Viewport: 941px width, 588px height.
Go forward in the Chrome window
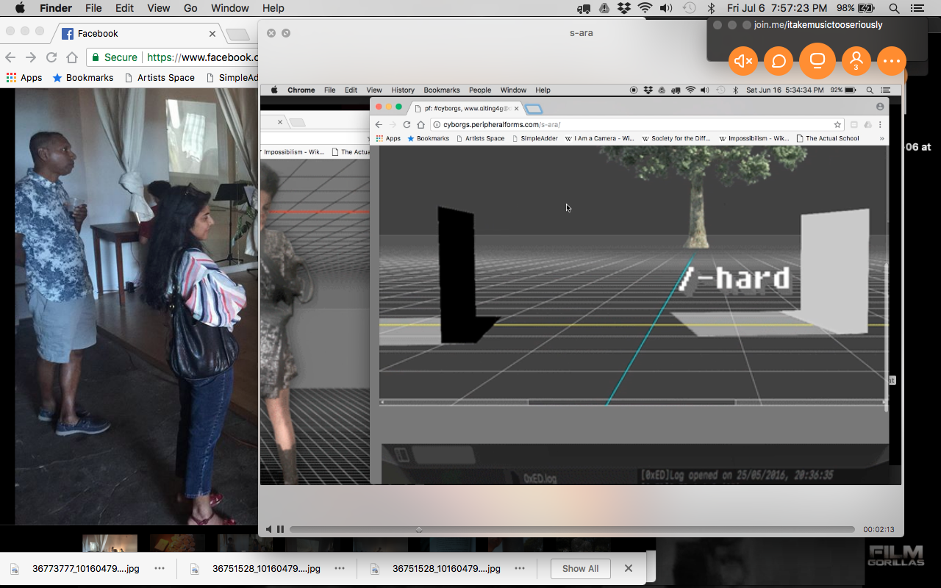click(x=31, y=57)
